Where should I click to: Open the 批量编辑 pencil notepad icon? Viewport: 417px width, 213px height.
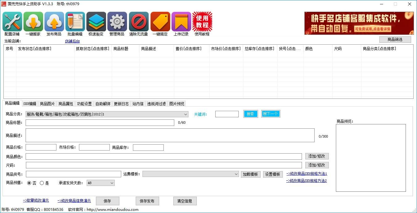[75, 22]
